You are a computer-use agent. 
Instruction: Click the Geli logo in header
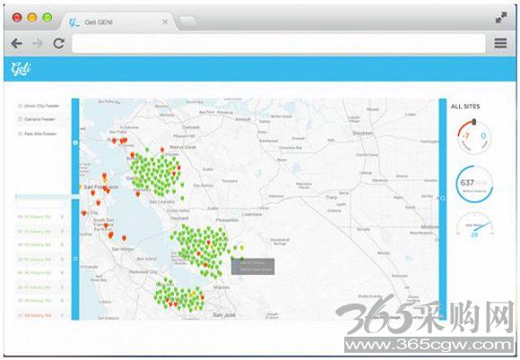(x=21, y=69)
